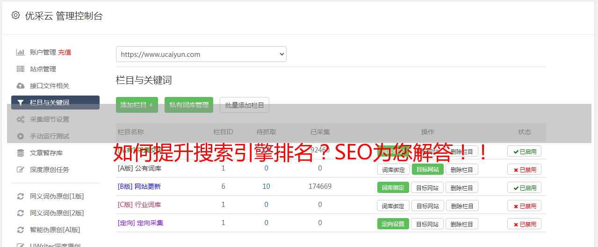This screenshot has height=247, width=598.
Task: Click 目标网站 in the [C版] 行业词库 row
Action: (428, 206)
